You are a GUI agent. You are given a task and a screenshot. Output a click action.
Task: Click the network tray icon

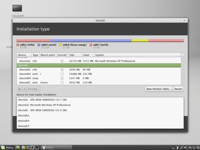coord(182,148)
